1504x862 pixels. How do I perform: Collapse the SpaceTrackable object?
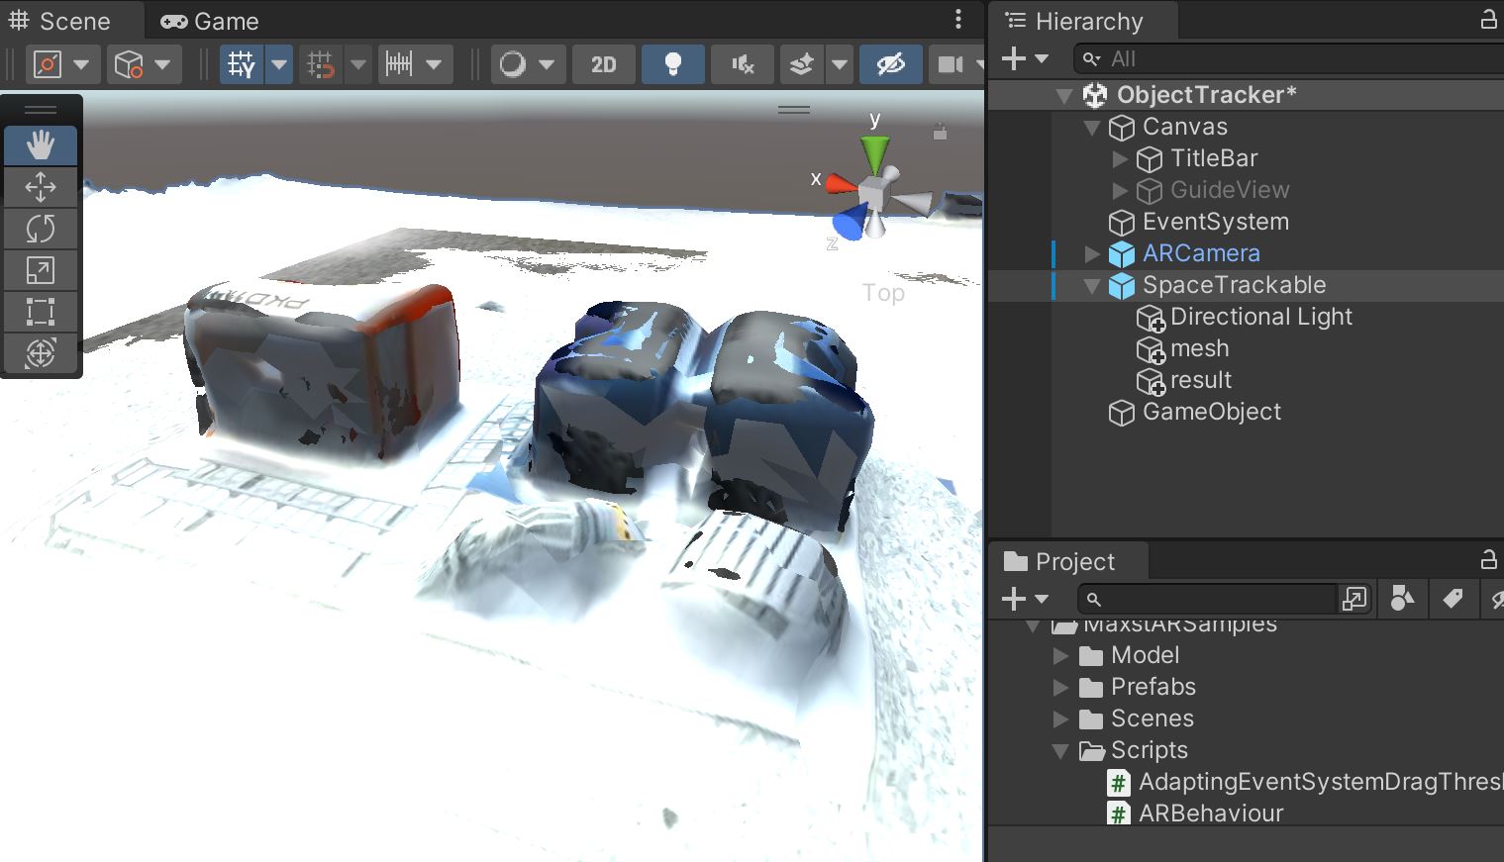coord(1092,286)
